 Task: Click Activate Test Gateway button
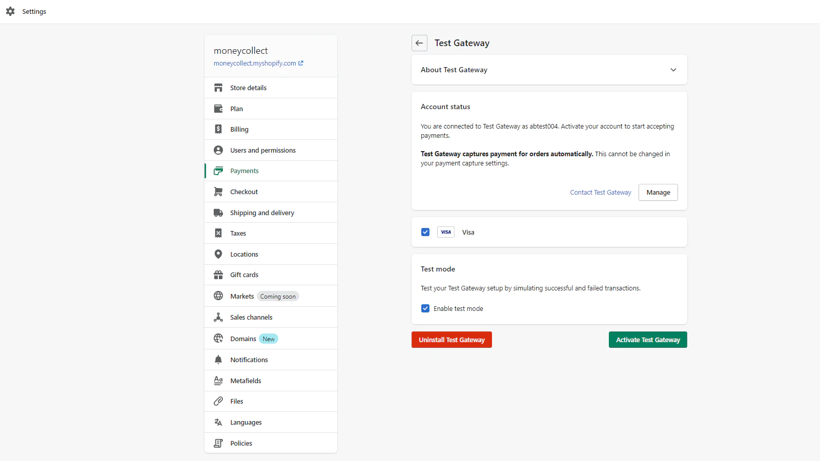click(x=648, y=340)
